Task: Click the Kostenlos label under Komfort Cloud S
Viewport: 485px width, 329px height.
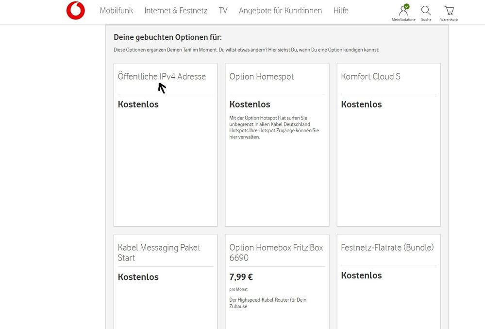Action: pyautogui.click(x=361, y=104)
